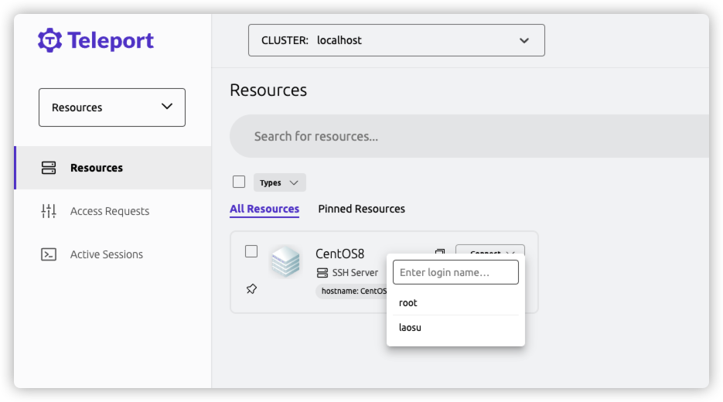The image size is (723, 402).
Task: Go to Active Sessions
Action: pyautogui.click(x=107, y=254)
